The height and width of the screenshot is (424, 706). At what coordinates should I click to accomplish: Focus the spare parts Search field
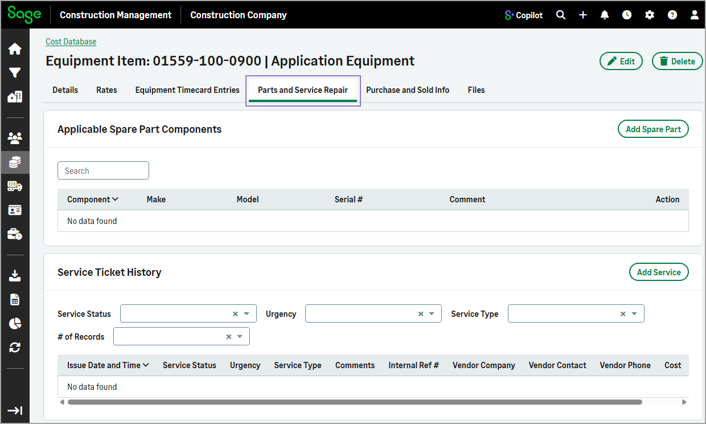103,170
